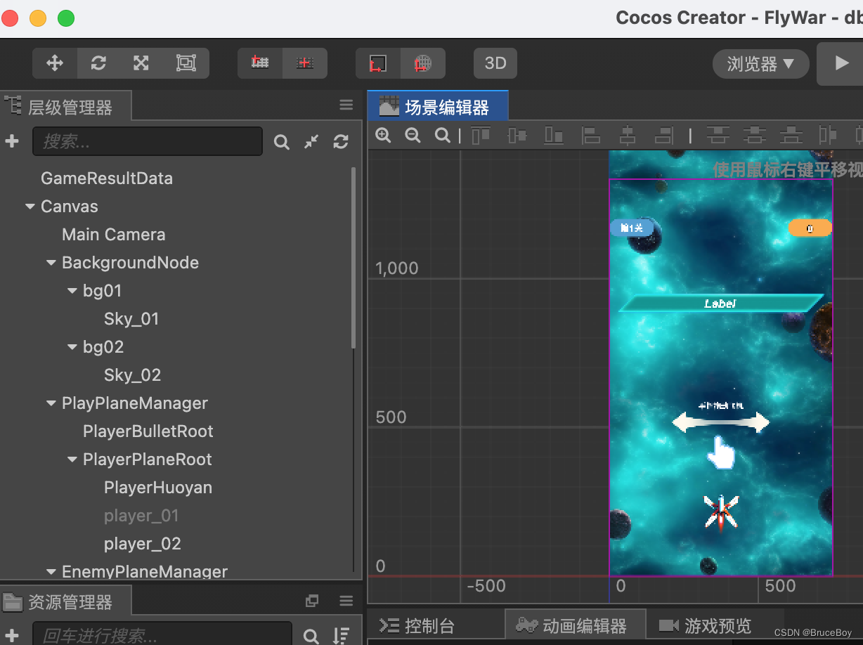Click the add node plus button in hierarchy
Image resolution: width=863 pixels, height=645 pixels.
pyautogui.click(x=12, y=141)
